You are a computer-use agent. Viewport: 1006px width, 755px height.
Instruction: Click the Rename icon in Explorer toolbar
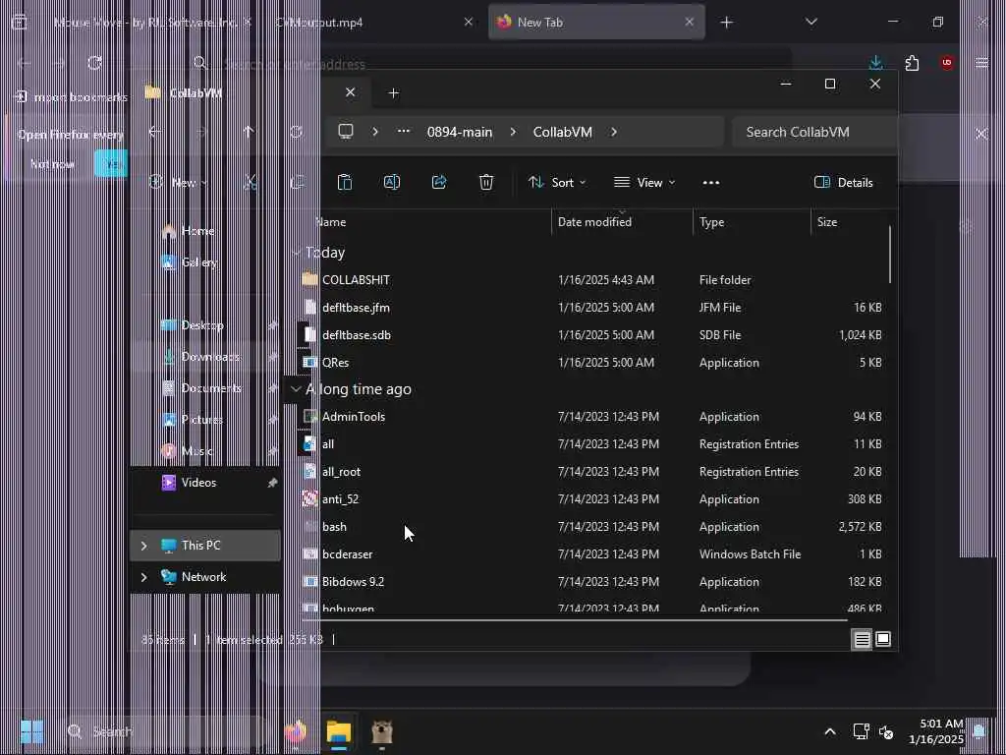tap(392, 182)
